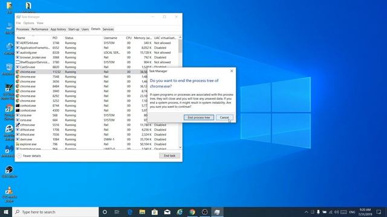Screen dimensions: 387x217
Task: Open Task View from the taskbar
Action: [117, 212]
